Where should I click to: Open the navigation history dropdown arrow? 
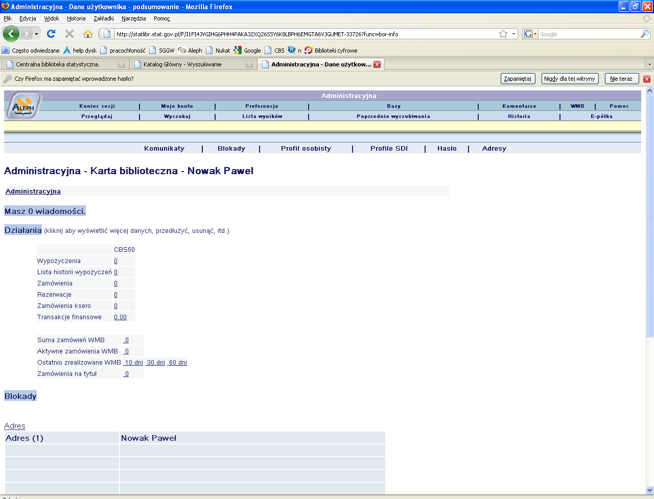pyautogui.click(x=36, y=34)
